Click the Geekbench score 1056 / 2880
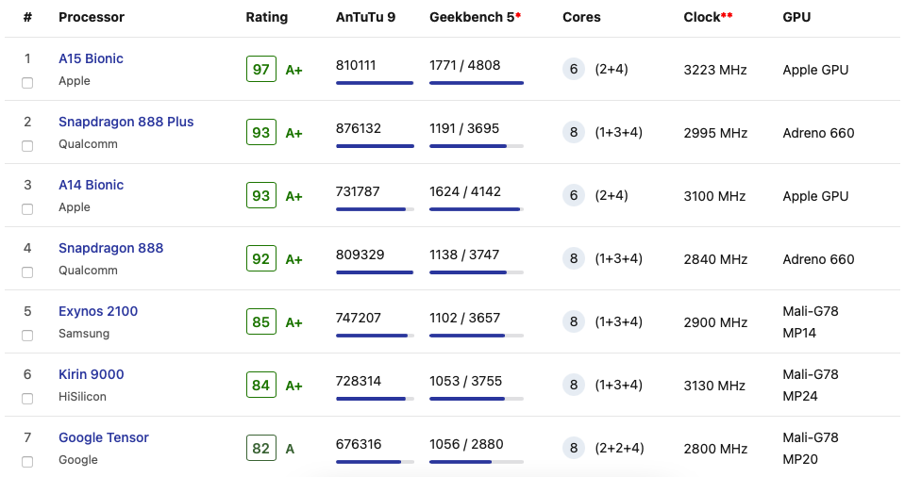Image resolution: width=905 pixels, height=477 pixels. tap(466, 444)
